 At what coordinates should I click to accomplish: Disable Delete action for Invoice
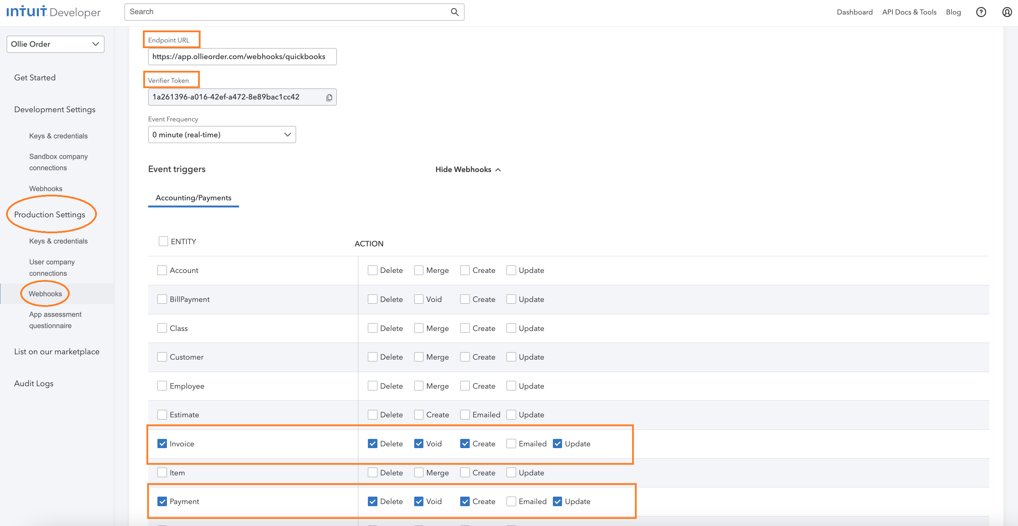372,443
